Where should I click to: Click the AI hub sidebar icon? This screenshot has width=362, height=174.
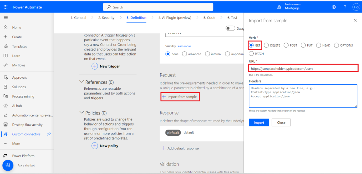[6, 106]
